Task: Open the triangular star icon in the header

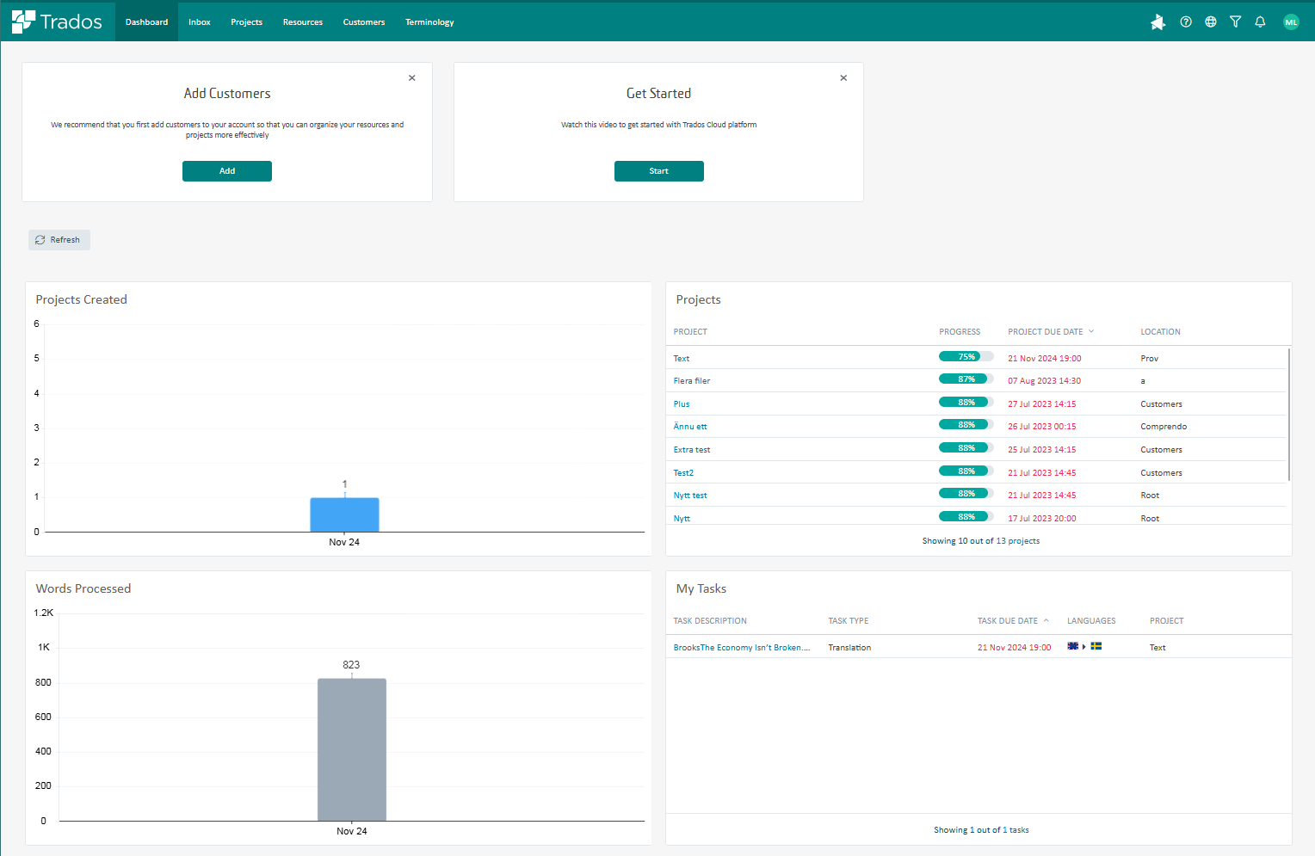Action: point(1158,22)
